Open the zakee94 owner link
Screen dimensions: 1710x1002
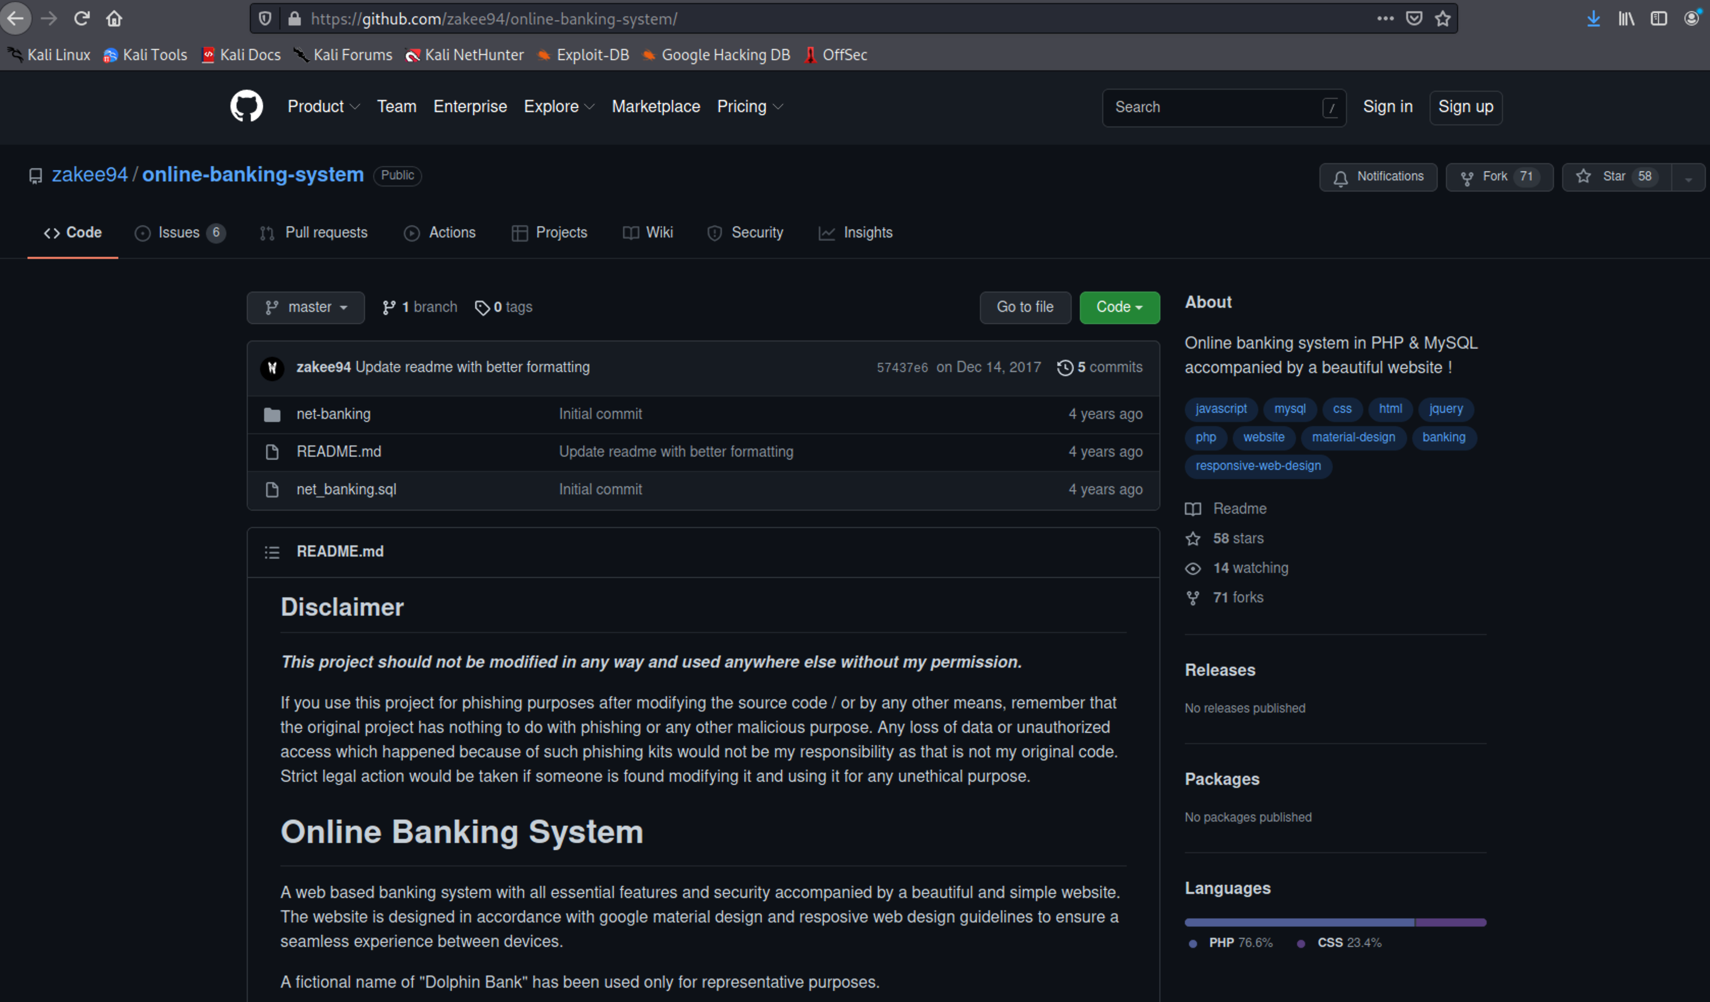90,175
